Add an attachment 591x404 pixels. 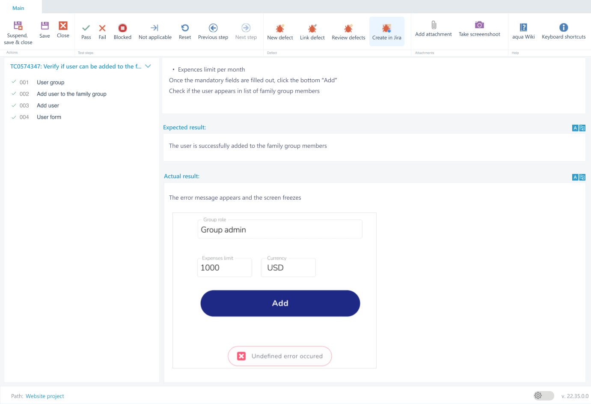click(433, 29)
